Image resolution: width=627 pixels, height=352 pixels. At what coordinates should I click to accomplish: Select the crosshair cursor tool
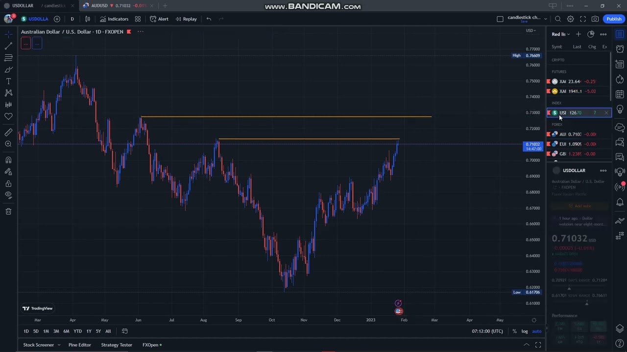click(8, 34)
